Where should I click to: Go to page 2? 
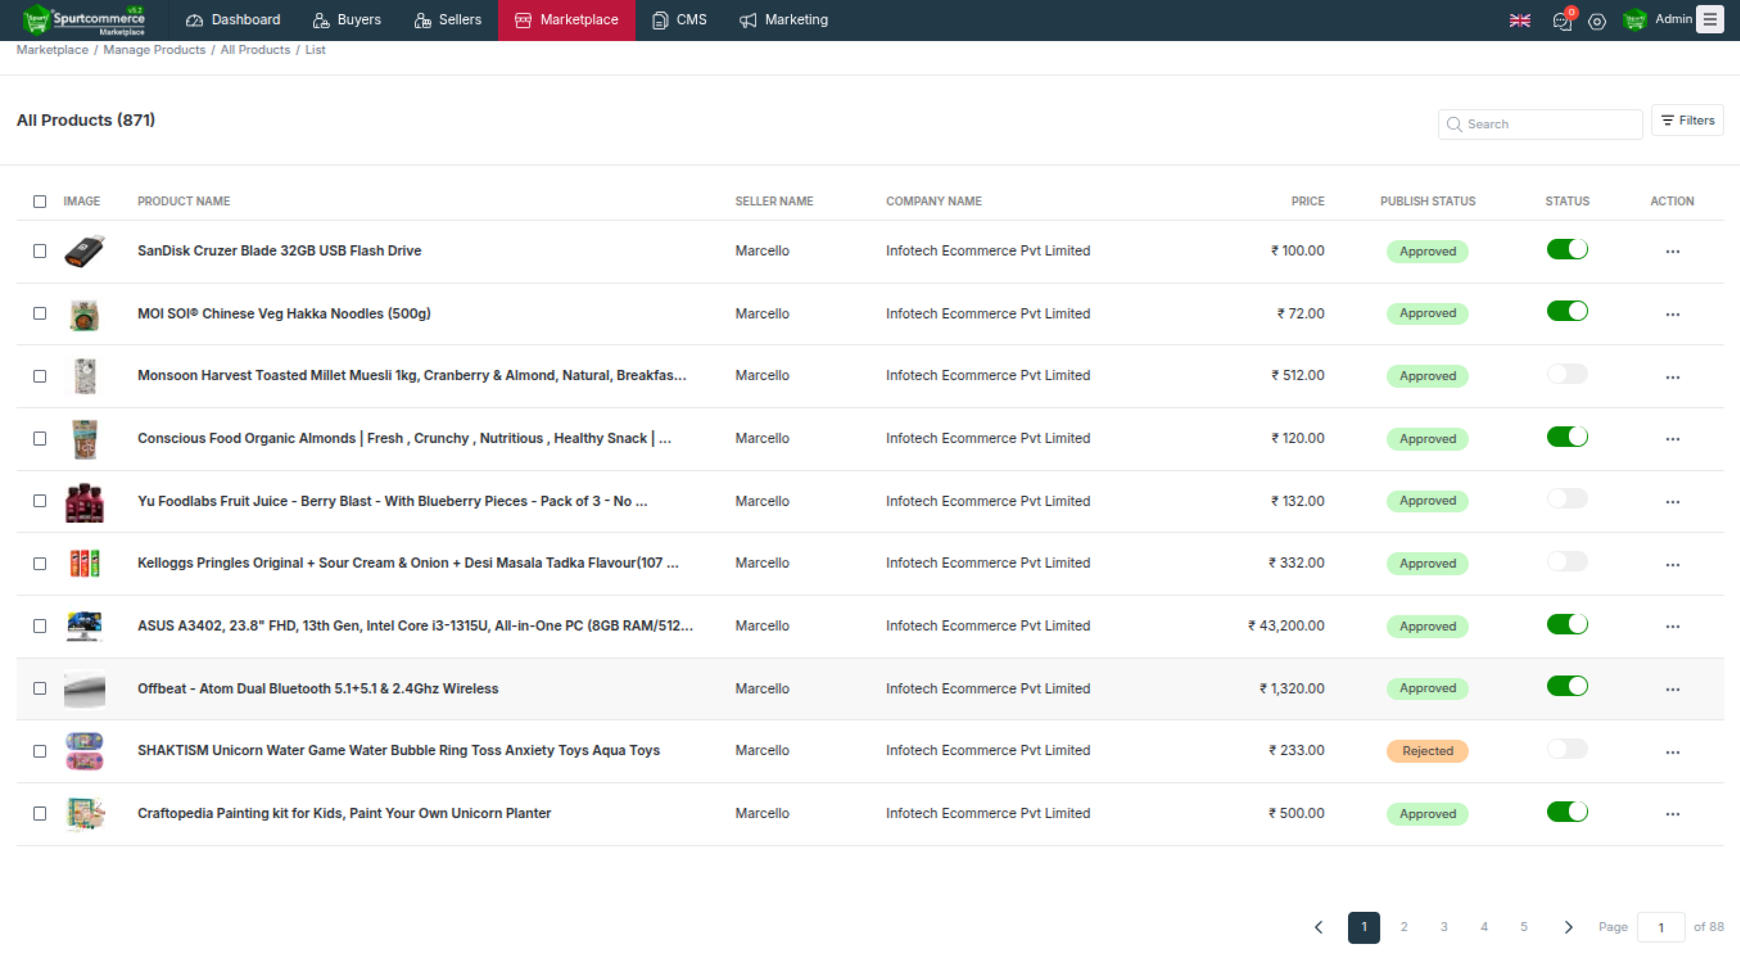pyautogui.click(x=1404, y=927)
